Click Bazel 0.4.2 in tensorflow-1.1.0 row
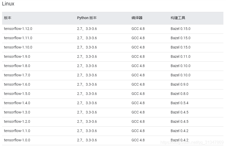 coord(179,131)
